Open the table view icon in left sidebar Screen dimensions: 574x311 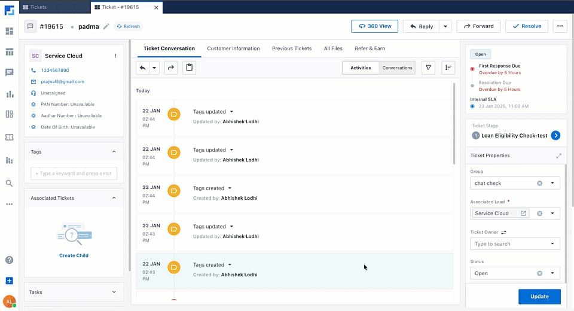click(10, 52)
